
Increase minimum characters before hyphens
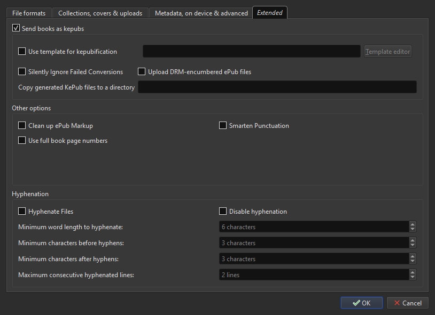pos(413,240)
